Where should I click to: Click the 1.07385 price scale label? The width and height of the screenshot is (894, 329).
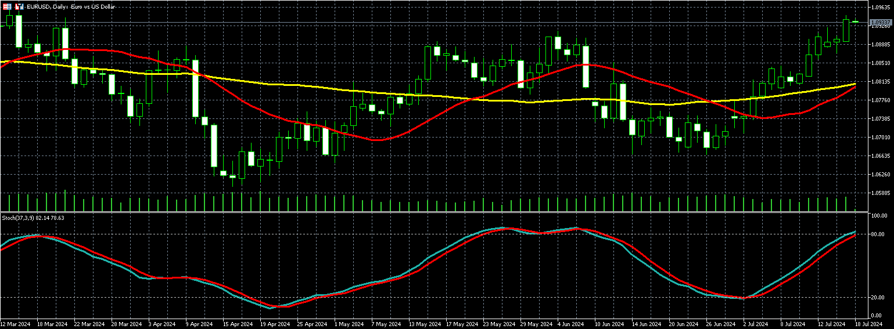(x=879, y=118)
